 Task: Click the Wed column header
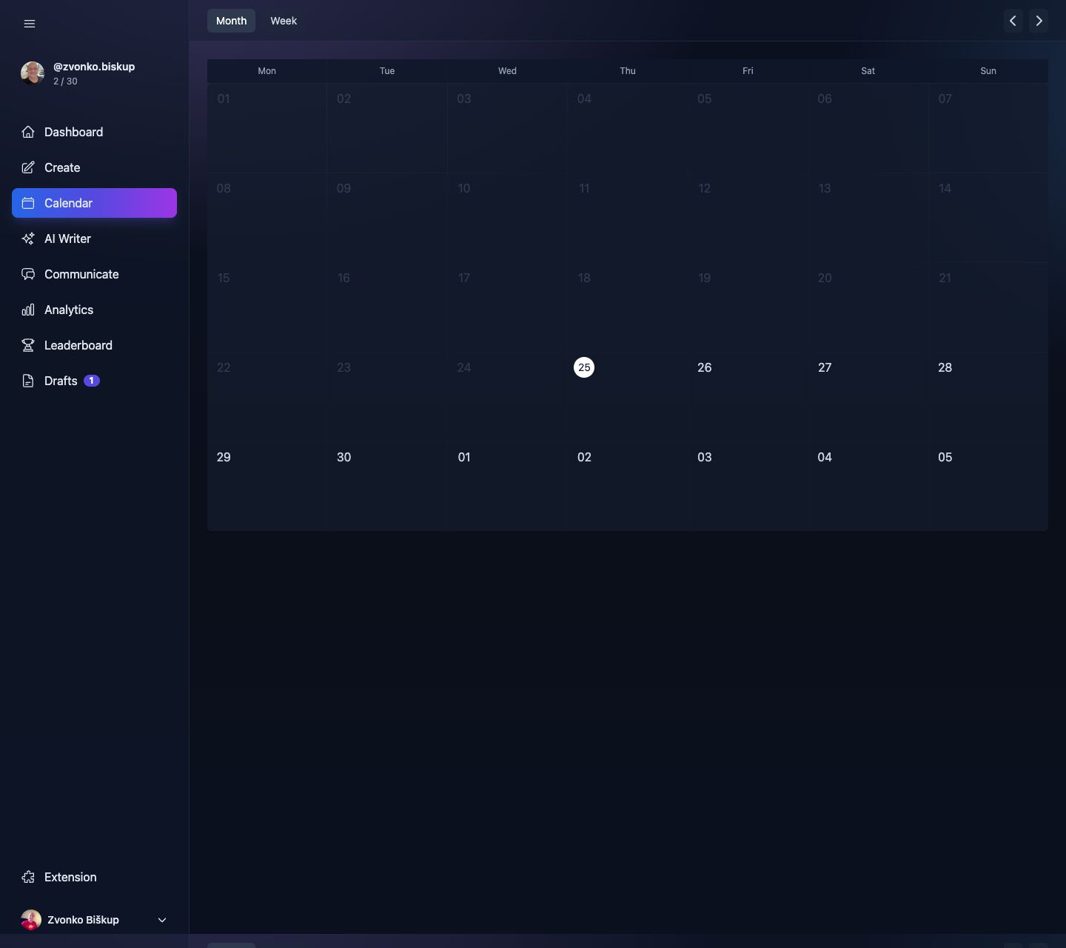507,71
